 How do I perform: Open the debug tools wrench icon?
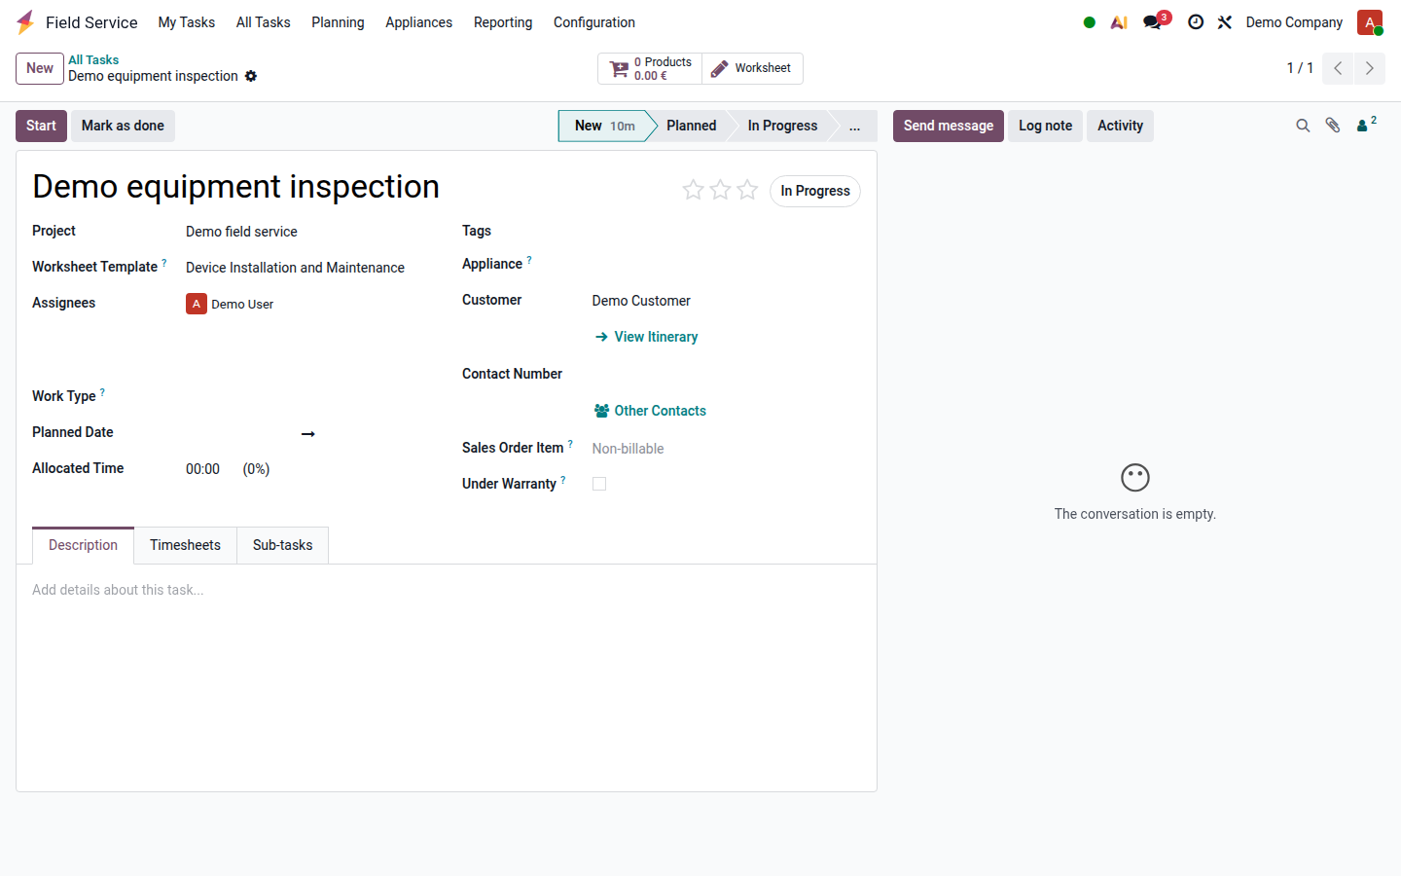pos(1225,22)
